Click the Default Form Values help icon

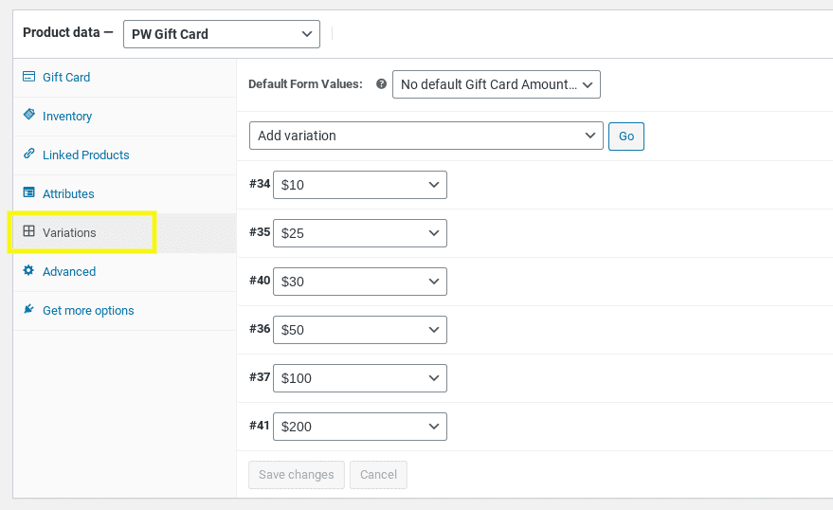(381, 83)
